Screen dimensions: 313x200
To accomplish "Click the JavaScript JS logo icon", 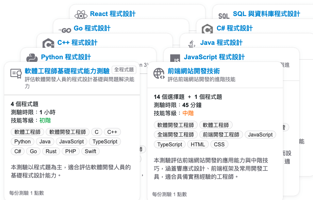I will pos(175,59).
